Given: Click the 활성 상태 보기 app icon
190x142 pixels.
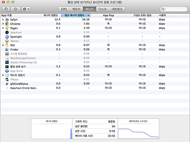Looking at the screenshot, I should (7, 67).
